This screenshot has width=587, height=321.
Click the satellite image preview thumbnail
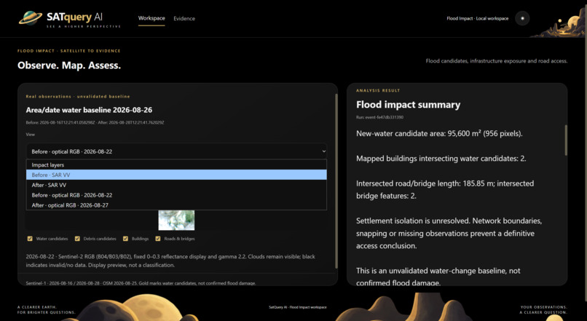pyautogui.click(x=176, y=220)
